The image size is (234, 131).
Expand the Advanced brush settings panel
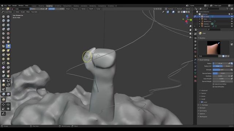[x=204, y=91]
